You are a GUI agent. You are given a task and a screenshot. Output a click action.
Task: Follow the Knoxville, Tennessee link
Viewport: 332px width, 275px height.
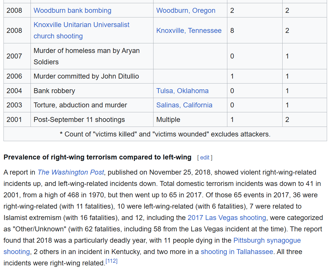(189, 31)
